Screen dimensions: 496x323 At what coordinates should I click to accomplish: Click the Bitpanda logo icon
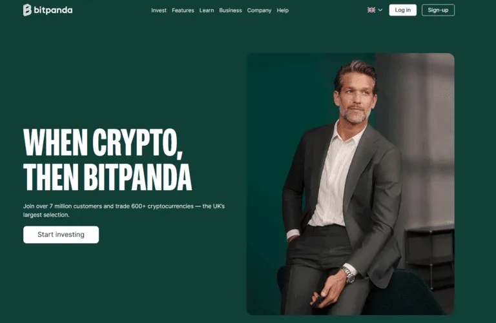click(x=27, y=10)
